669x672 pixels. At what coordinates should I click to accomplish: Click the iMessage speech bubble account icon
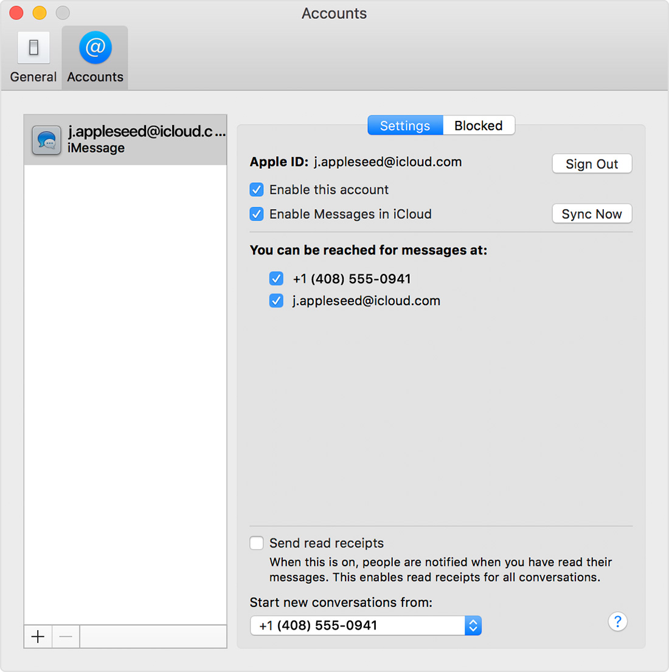(x=47, y=140)
